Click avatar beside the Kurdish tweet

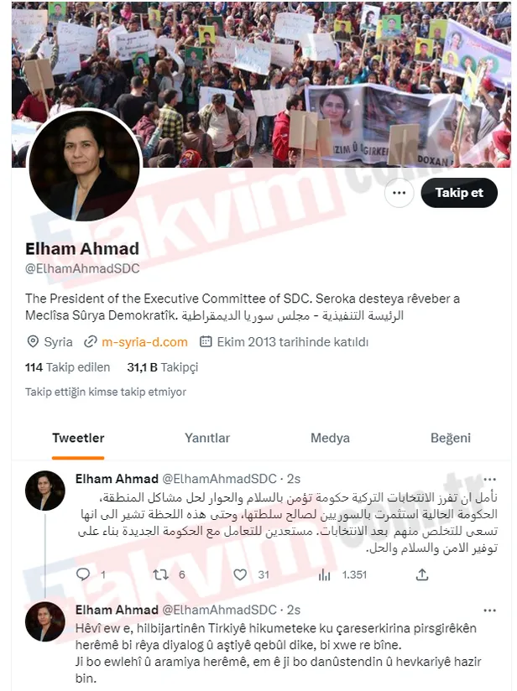pos(45,621)
